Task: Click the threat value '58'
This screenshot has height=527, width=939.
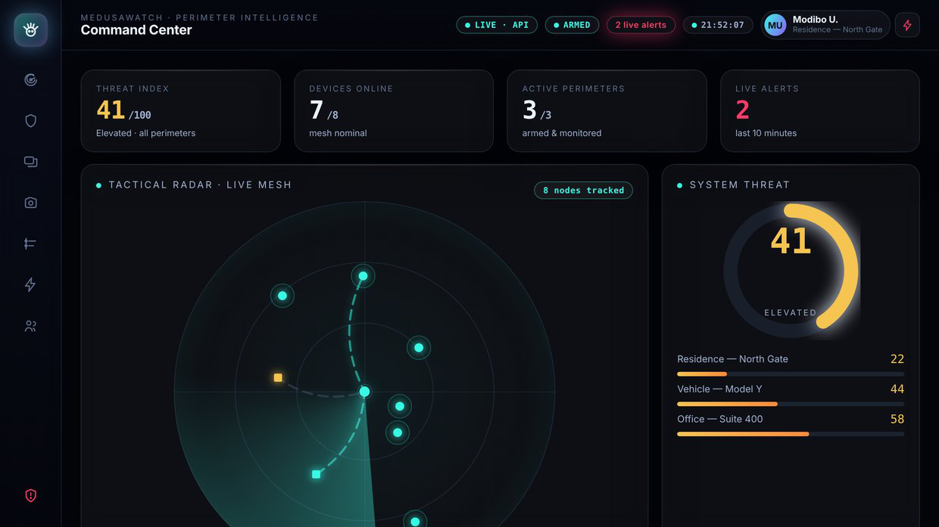Action: pos(897,419)
